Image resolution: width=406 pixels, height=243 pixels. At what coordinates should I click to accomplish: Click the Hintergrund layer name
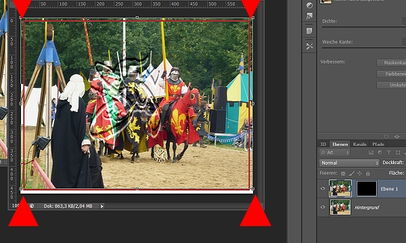[367, 207]
